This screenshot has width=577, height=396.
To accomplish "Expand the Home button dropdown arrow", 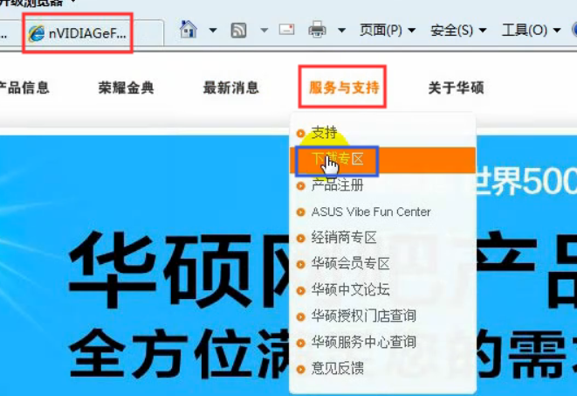I will 212,31.
